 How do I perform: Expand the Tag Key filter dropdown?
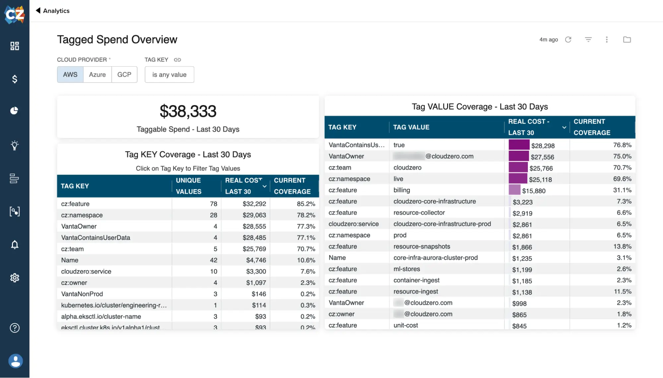click(x=169, y=74)
